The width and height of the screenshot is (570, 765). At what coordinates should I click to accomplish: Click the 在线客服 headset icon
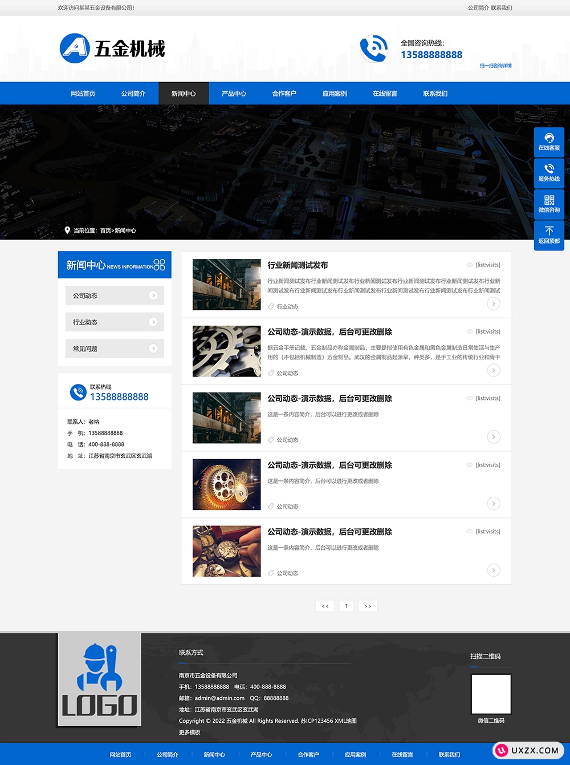[x=549, y=138]
